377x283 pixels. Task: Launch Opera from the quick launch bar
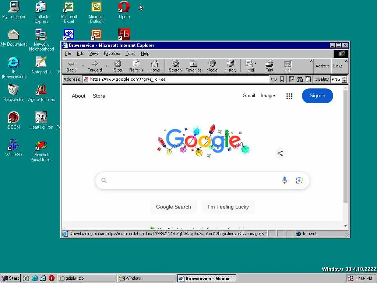pyautogui.click(x=52, y=278)
